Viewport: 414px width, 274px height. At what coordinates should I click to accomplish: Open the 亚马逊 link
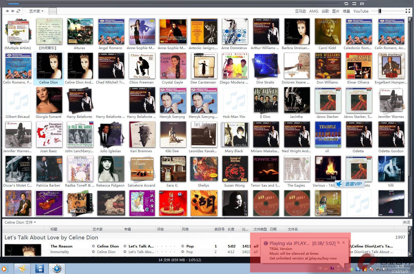coord(300,11)
